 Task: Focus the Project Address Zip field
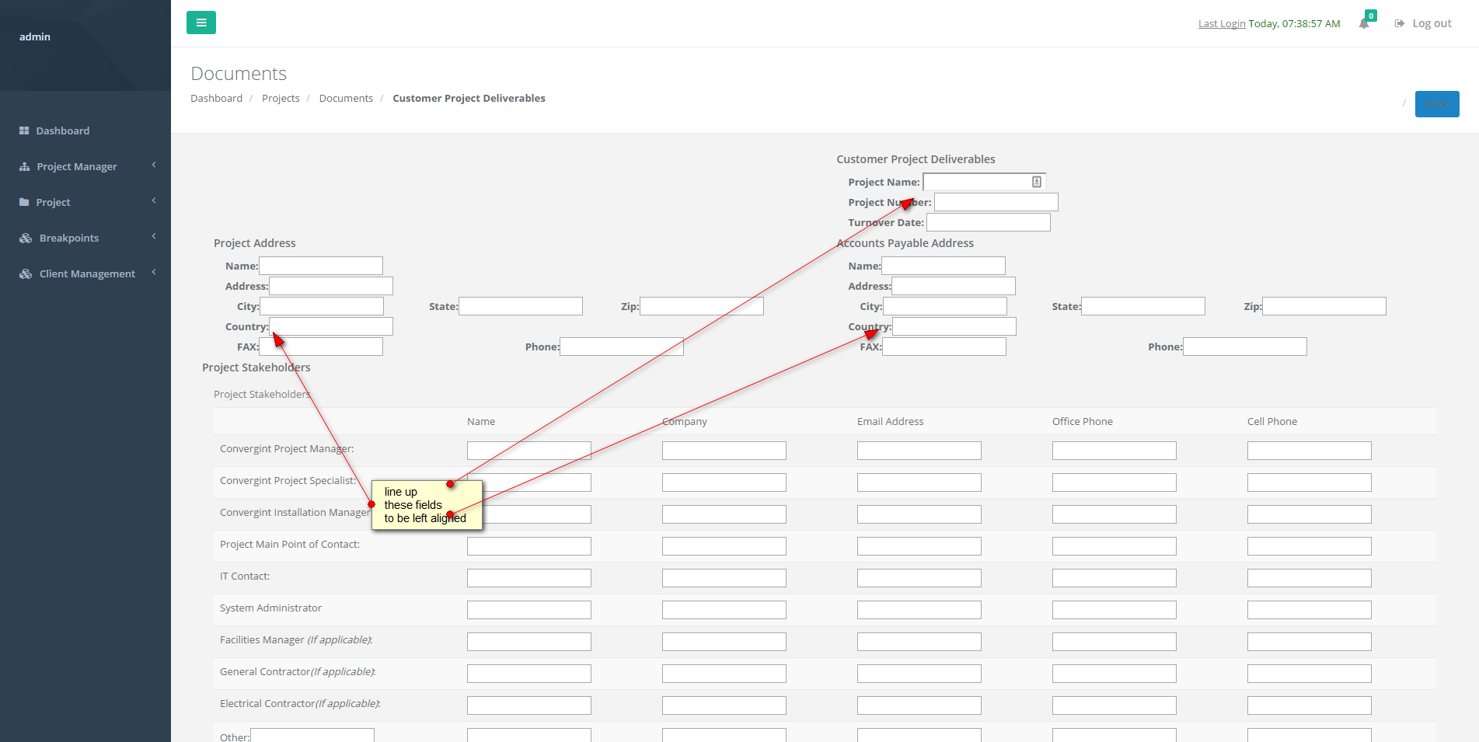(702, 306)
